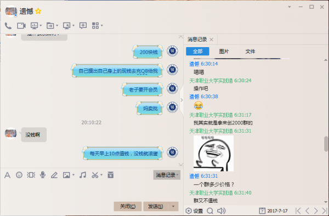
Task: Record a voice message with microphone
Action: tap(43, 175)
